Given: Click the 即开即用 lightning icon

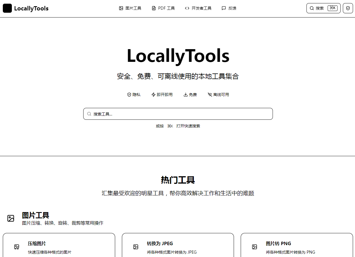Looking at the screenshot, I should (154, 95).
